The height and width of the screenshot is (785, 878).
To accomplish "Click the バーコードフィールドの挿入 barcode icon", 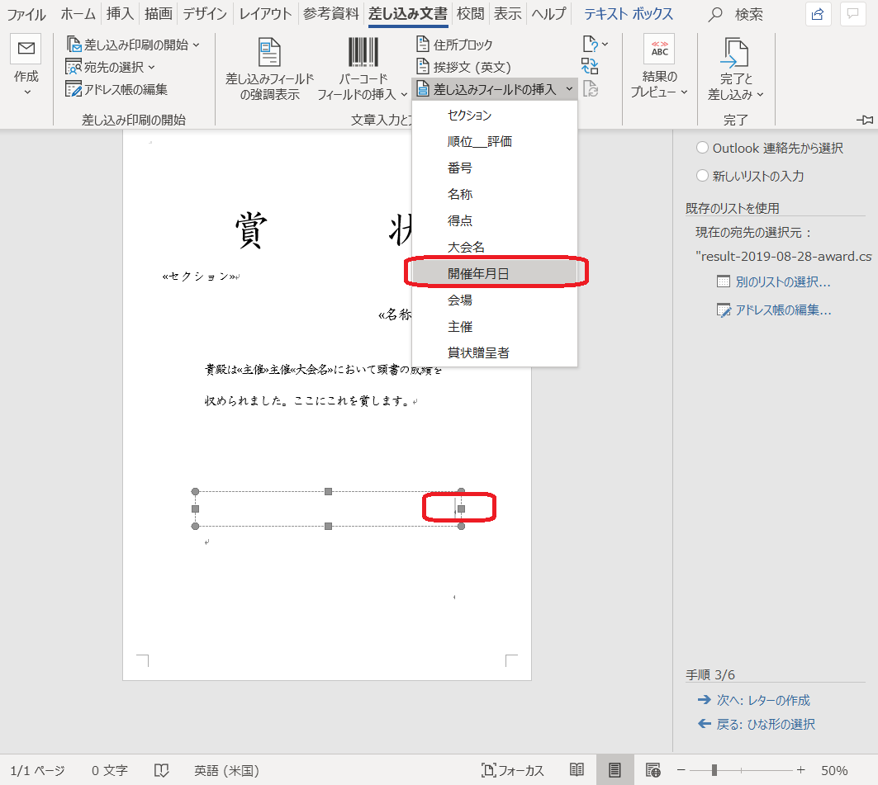I will point(363,52).
